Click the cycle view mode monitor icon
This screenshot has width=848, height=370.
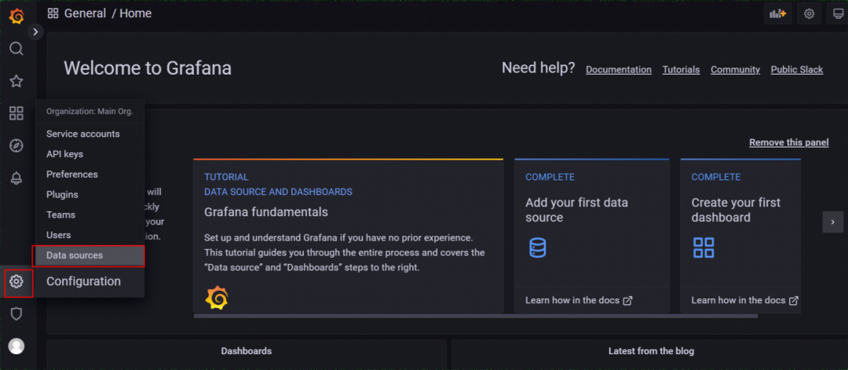838,14
